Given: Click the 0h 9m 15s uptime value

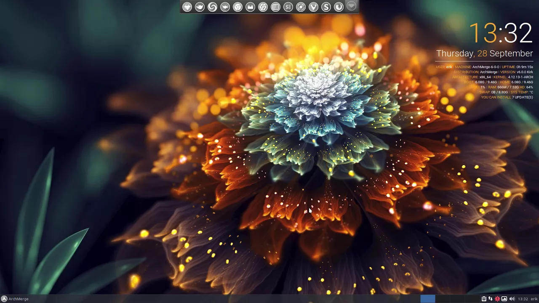Looking at the screenshot, I should [525, 67].
